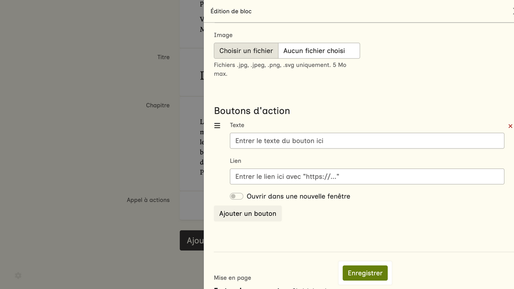The image size is (514, 289).
Task: Close the Édition de bloc panel
Action: [512, 11]
